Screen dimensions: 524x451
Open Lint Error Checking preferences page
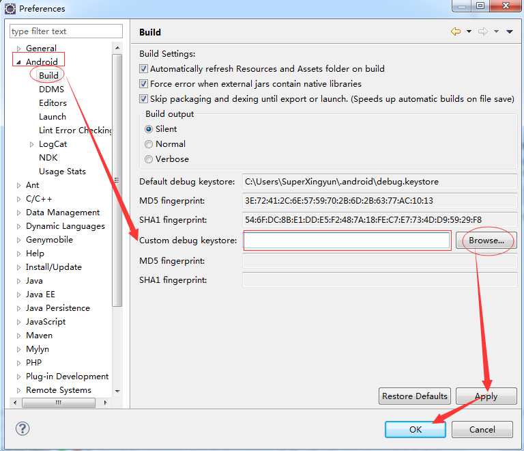[75, 131]
